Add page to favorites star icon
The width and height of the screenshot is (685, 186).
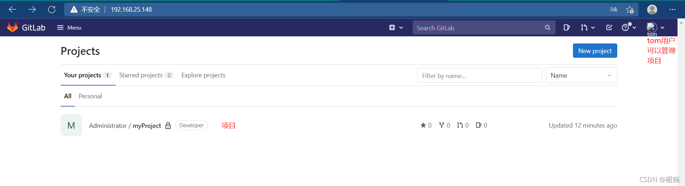click(630, 10)
